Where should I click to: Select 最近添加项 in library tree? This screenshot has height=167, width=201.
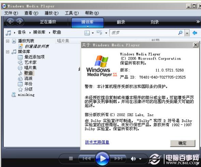34,57
